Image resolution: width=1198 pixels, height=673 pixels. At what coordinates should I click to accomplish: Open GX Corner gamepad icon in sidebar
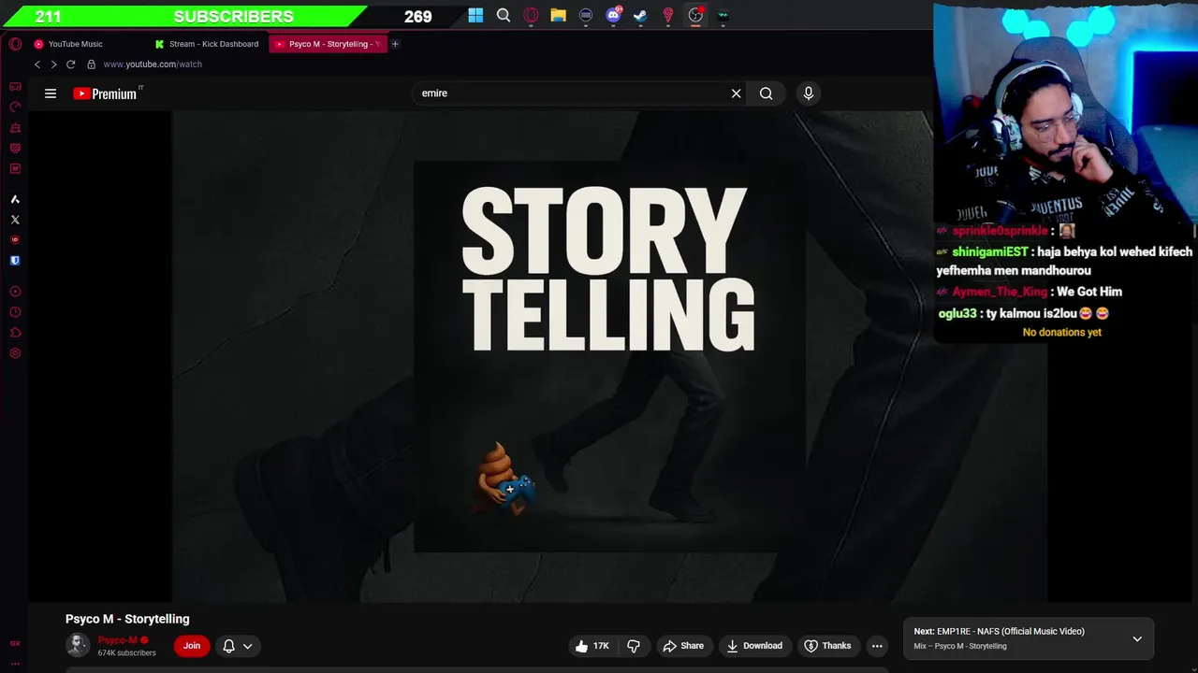[15, 86]
